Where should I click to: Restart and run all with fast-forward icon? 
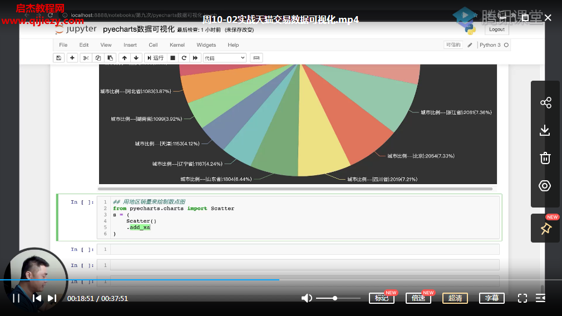point(195,58)
